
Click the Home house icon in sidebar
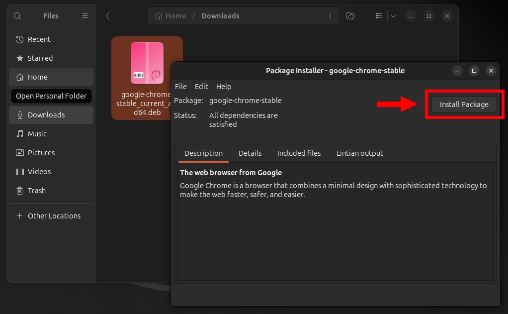tap(20, 77)
